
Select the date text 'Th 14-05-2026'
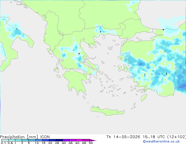[x=123, y=137]
